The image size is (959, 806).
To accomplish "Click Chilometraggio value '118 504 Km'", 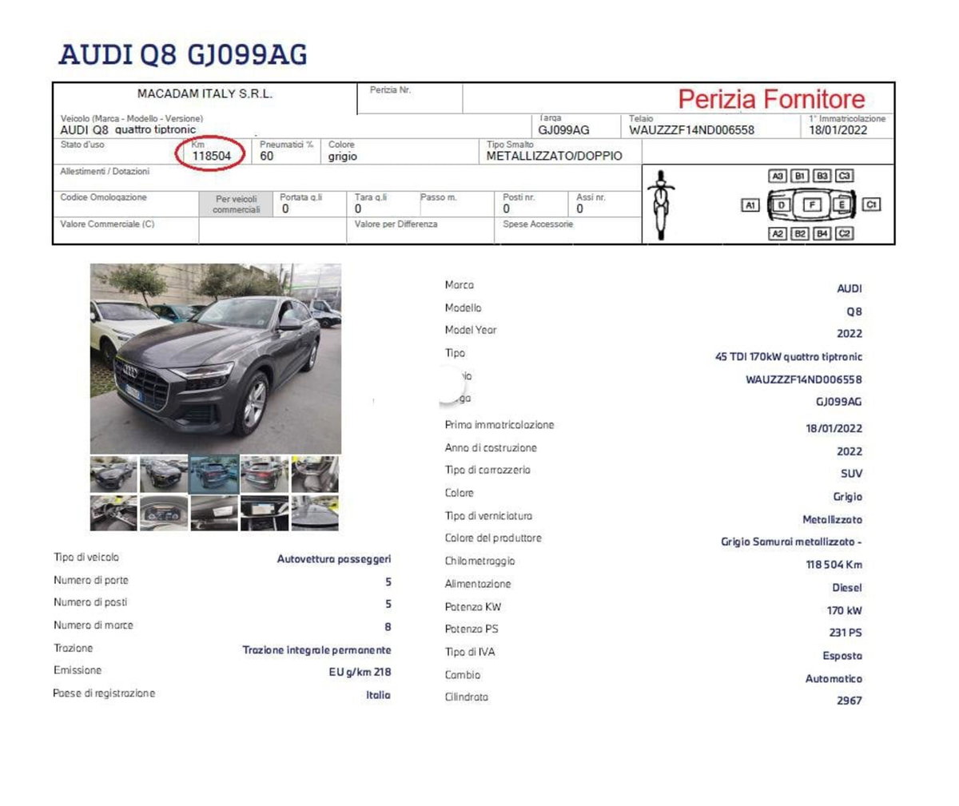I will 834,565.
